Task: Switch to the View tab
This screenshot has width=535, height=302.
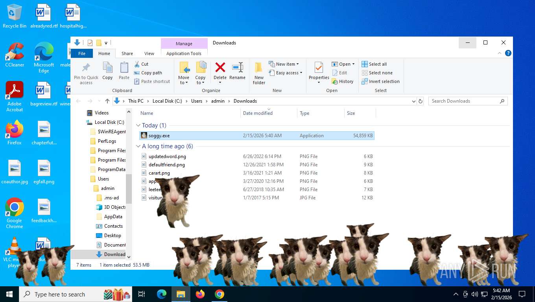Action: coord(149,53)
